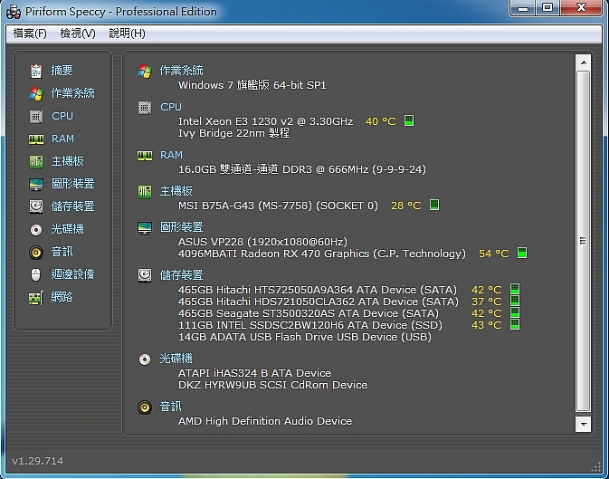This screenshot has width=609, height=479.
Task: Click 作業系統 heading link in summary panel
Action: click(182, 71)
